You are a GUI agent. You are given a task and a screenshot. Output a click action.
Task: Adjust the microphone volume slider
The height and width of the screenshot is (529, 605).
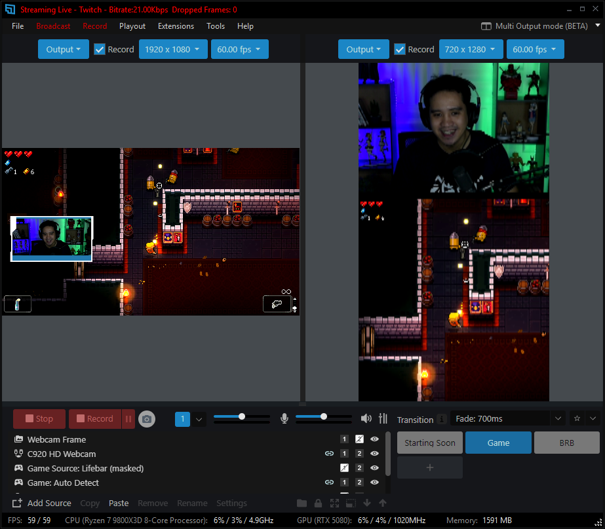[241, 416]
